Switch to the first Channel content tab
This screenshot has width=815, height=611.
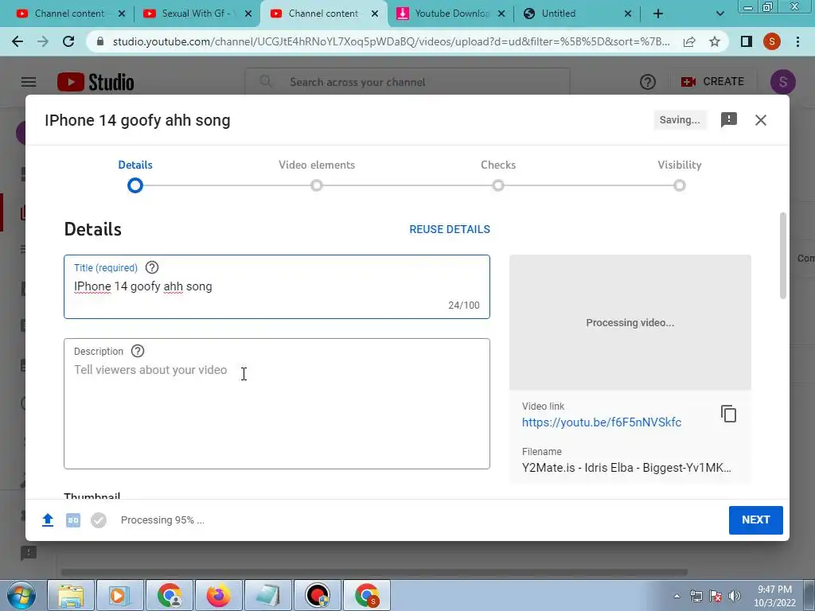(x=68, y=14)
